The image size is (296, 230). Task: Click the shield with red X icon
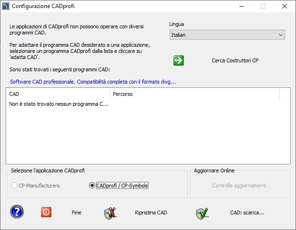click(x=110, y=213)
